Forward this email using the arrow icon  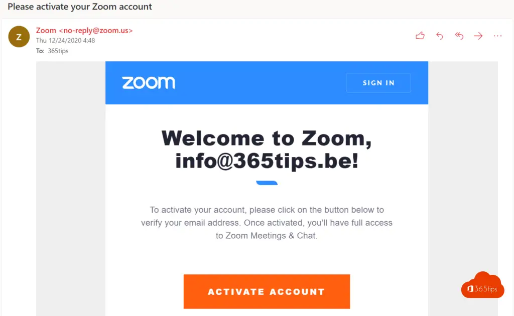(x=478, y=36)
